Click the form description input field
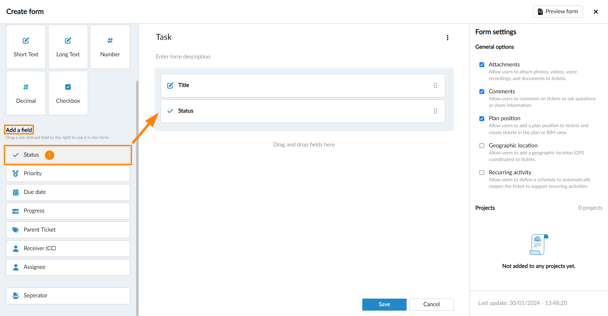 (183, 57)
